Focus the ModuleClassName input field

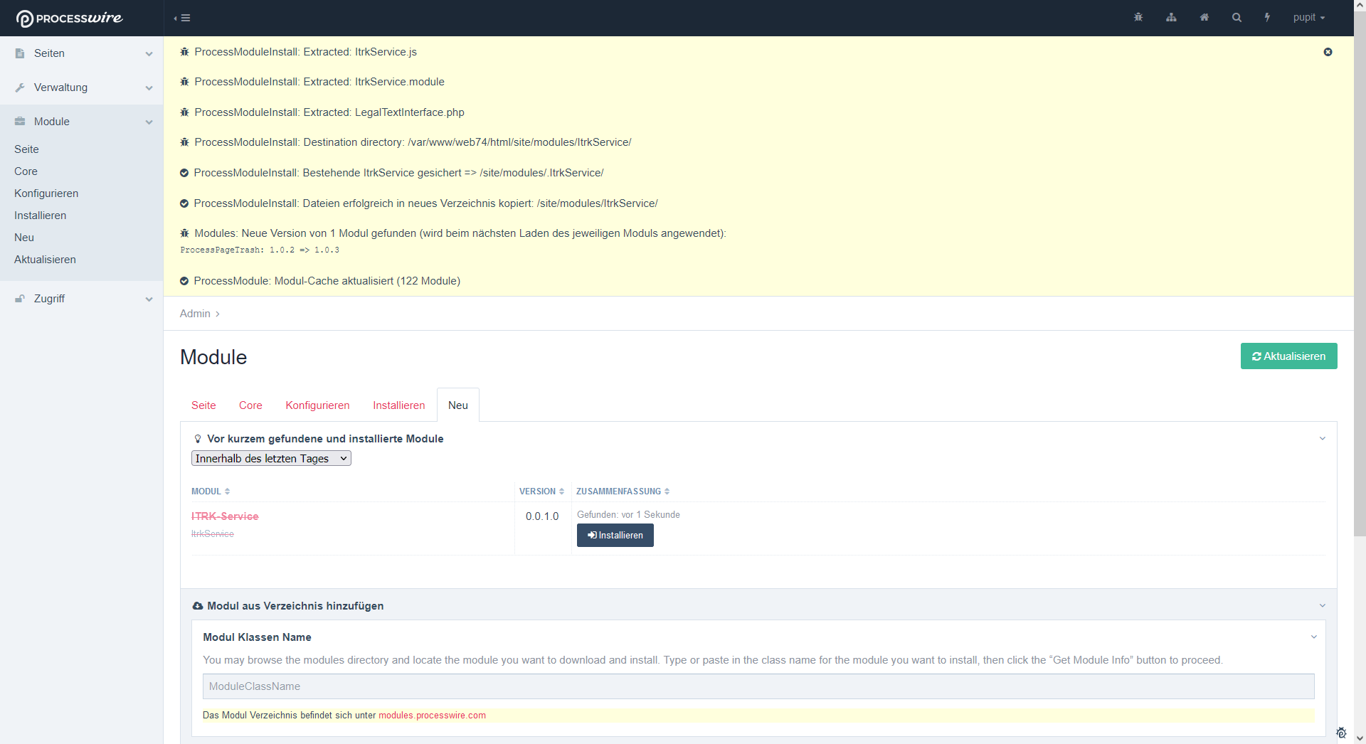click(x=758, y=686)
